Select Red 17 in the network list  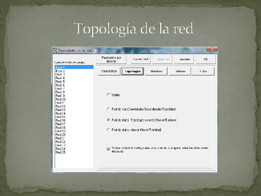[x=74, y=124]
